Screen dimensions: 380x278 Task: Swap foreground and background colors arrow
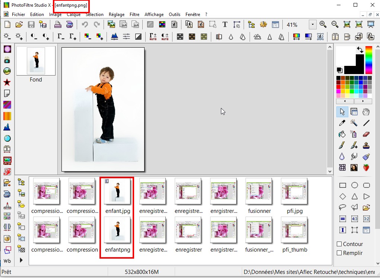pyautogui.click(x=360, y=50)
